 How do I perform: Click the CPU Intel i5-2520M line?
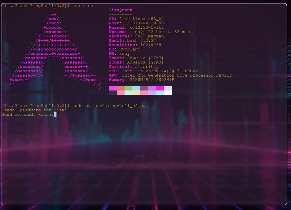pyautogui.click(x=153, y=71)
